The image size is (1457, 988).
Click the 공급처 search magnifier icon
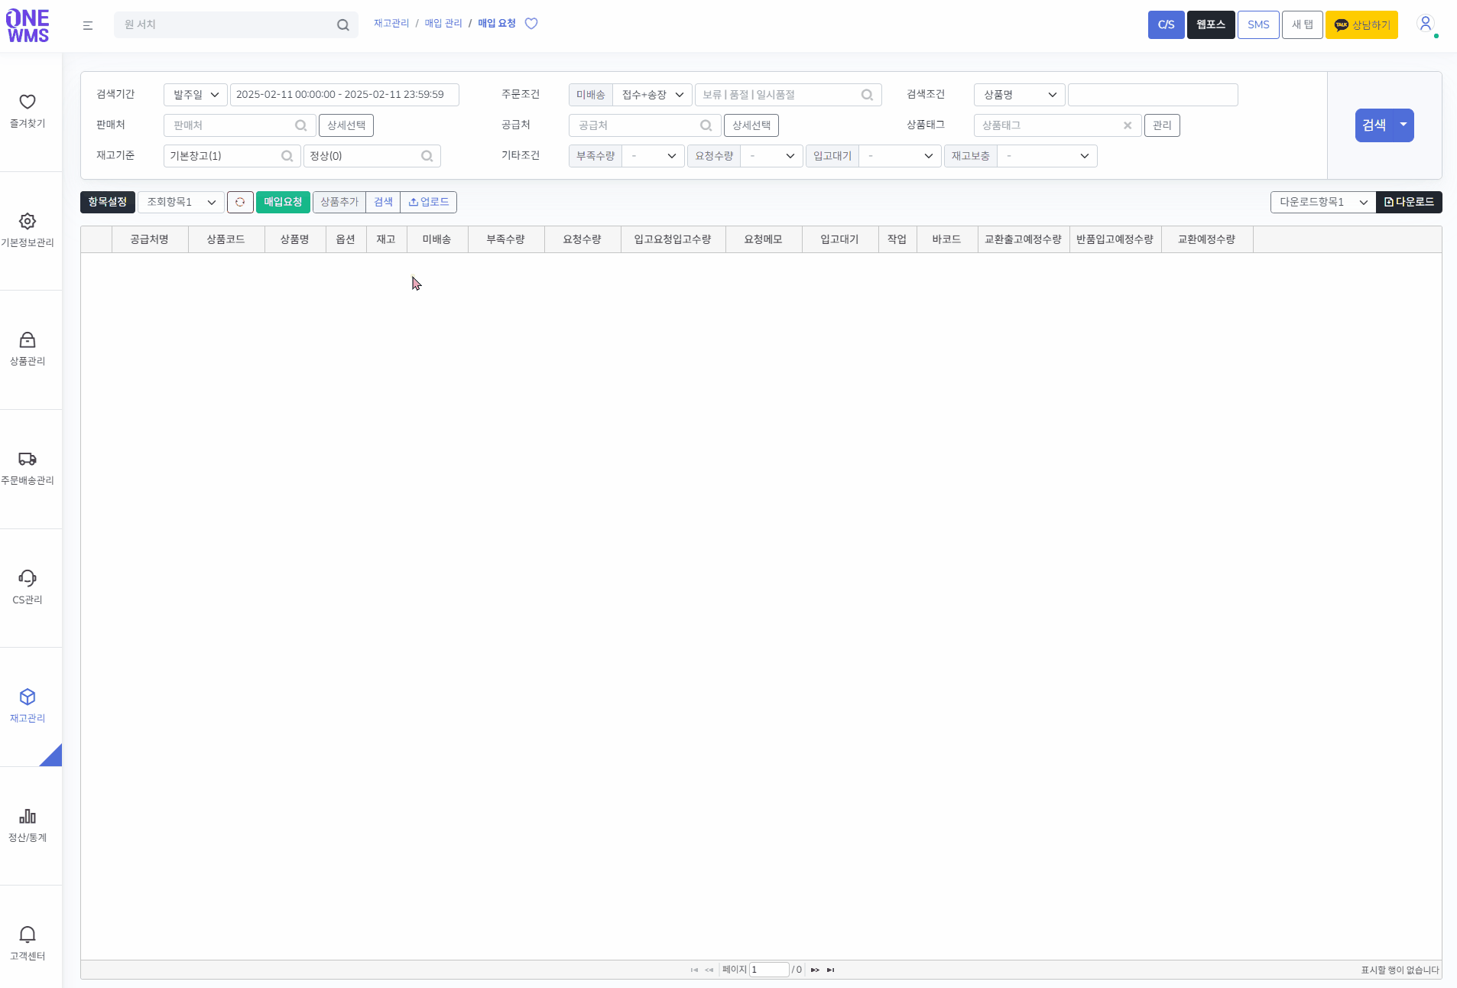[x=706, y=125]
